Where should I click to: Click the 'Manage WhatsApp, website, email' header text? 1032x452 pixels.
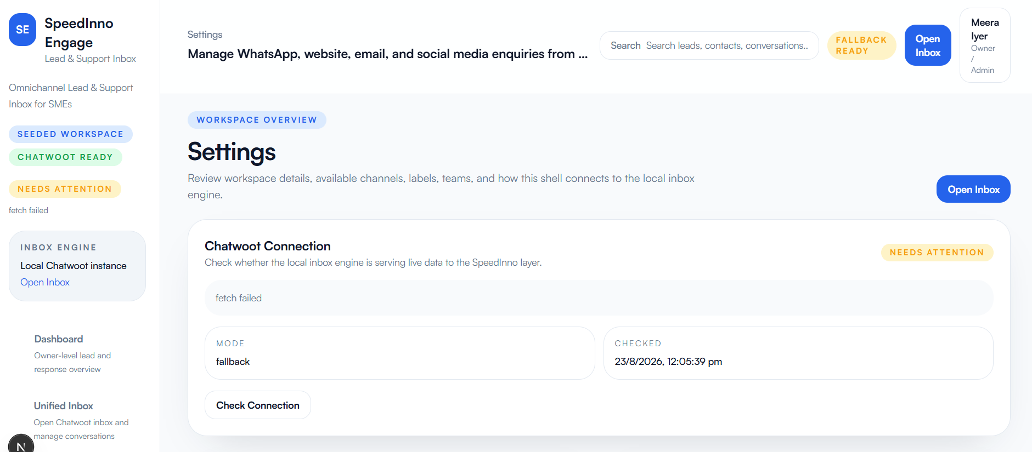click(x=387, y=54)
